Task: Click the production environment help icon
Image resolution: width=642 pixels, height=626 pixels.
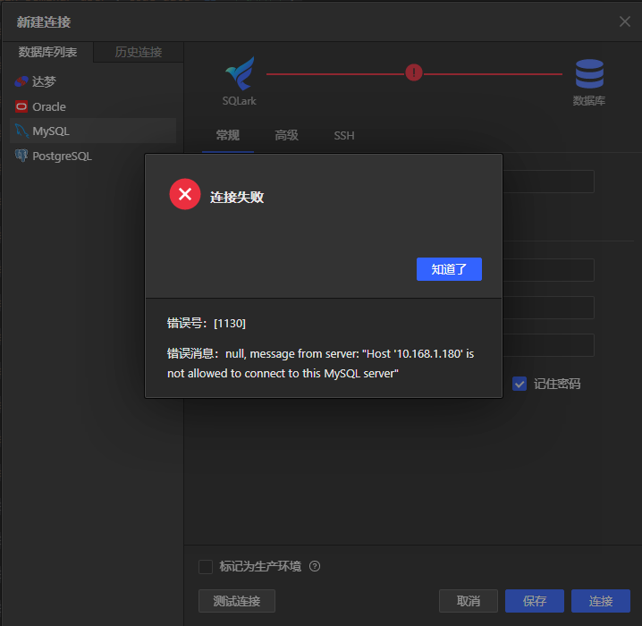Action: (x=315, y=566)
